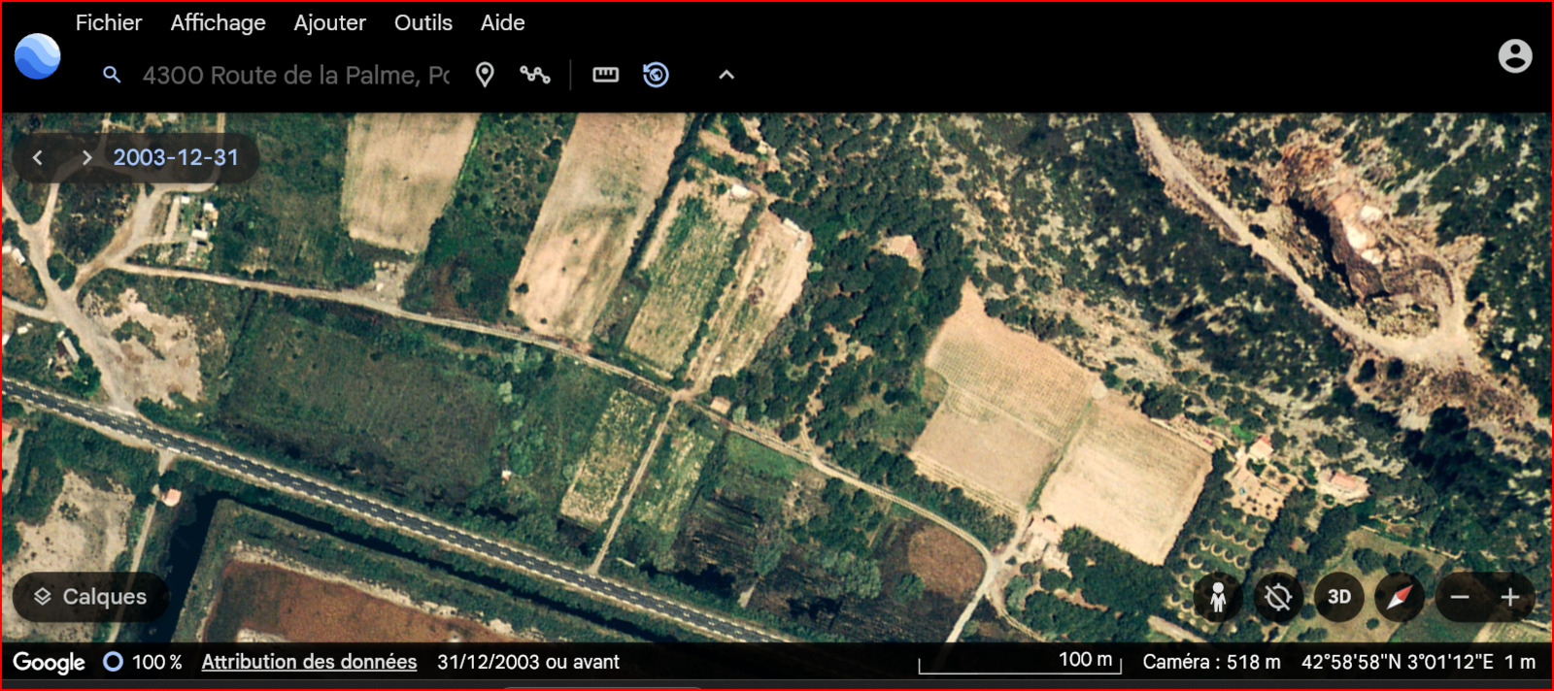
Task: Select the draw path tool icon
Action: 535,75
